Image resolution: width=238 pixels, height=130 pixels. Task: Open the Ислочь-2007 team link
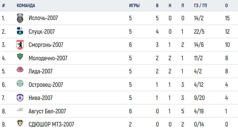pos(43,18)
